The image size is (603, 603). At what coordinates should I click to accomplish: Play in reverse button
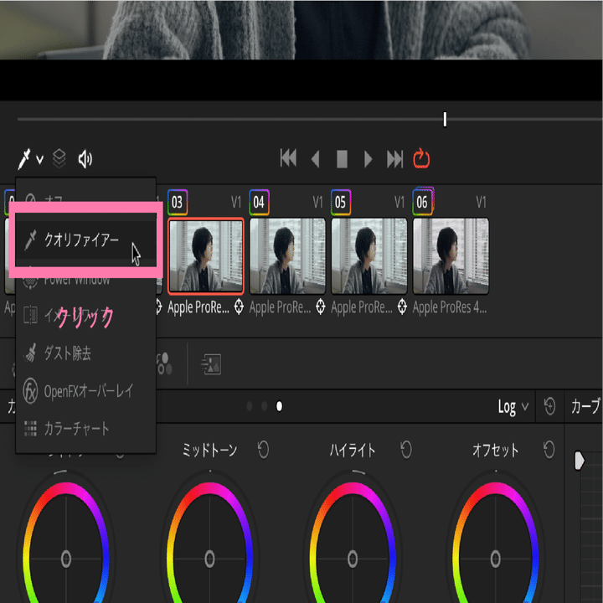[316, 159]
